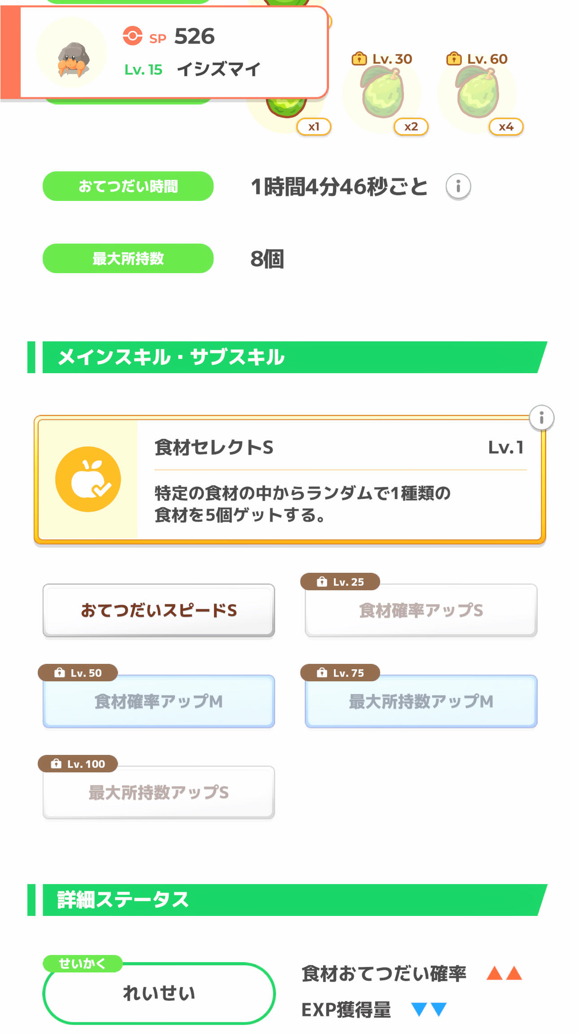Tap the locked 食材確率アップS sub skill

point(421,610)
